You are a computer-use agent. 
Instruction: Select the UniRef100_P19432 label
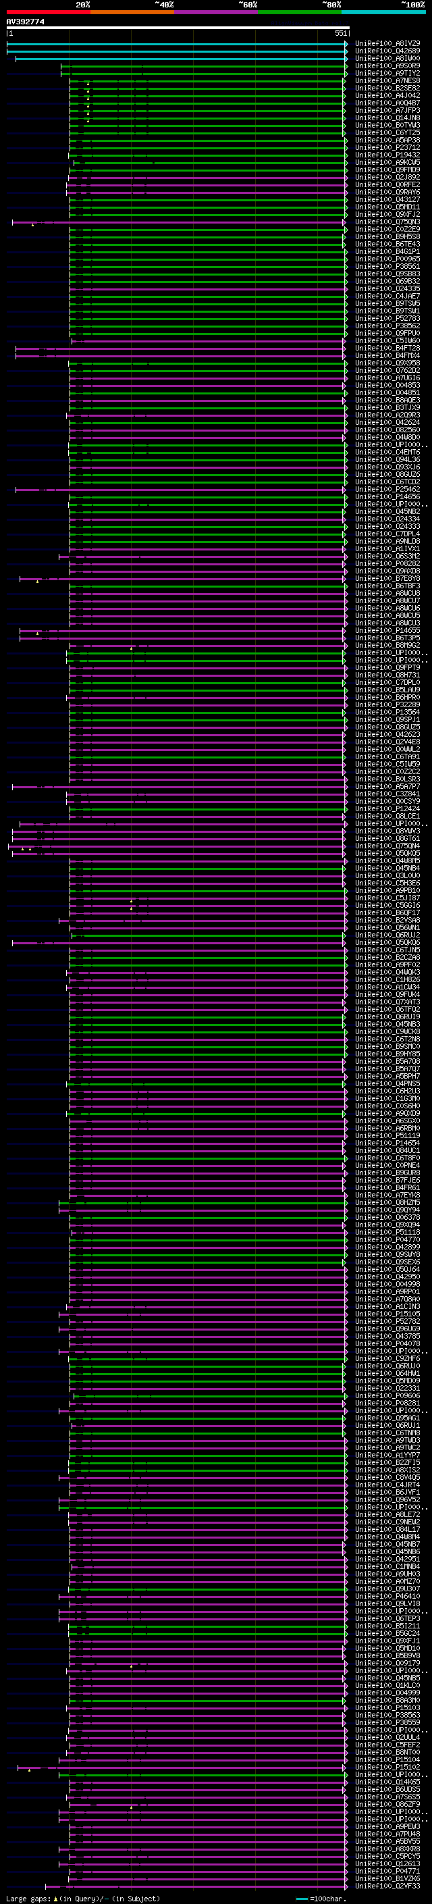point(387,155)
